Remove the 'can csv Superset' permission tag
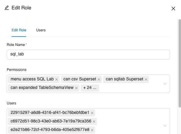181x134 pixels. (99, 79)
